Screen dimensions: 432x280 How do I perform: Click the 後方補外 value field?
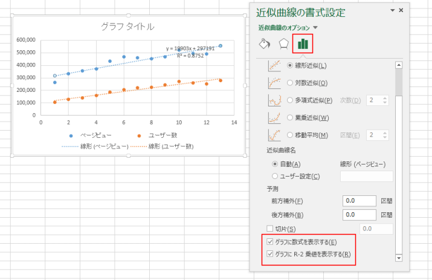point(359,215)
